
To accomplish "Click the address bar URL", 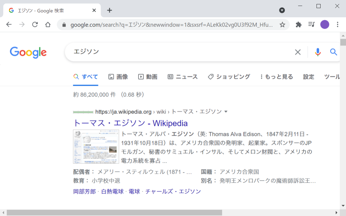I will (x=172, y=25).
